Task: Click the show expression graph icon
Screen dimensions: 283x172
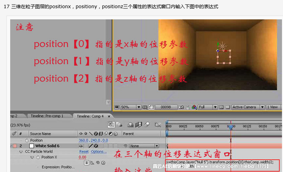Action: click(92, 163)
